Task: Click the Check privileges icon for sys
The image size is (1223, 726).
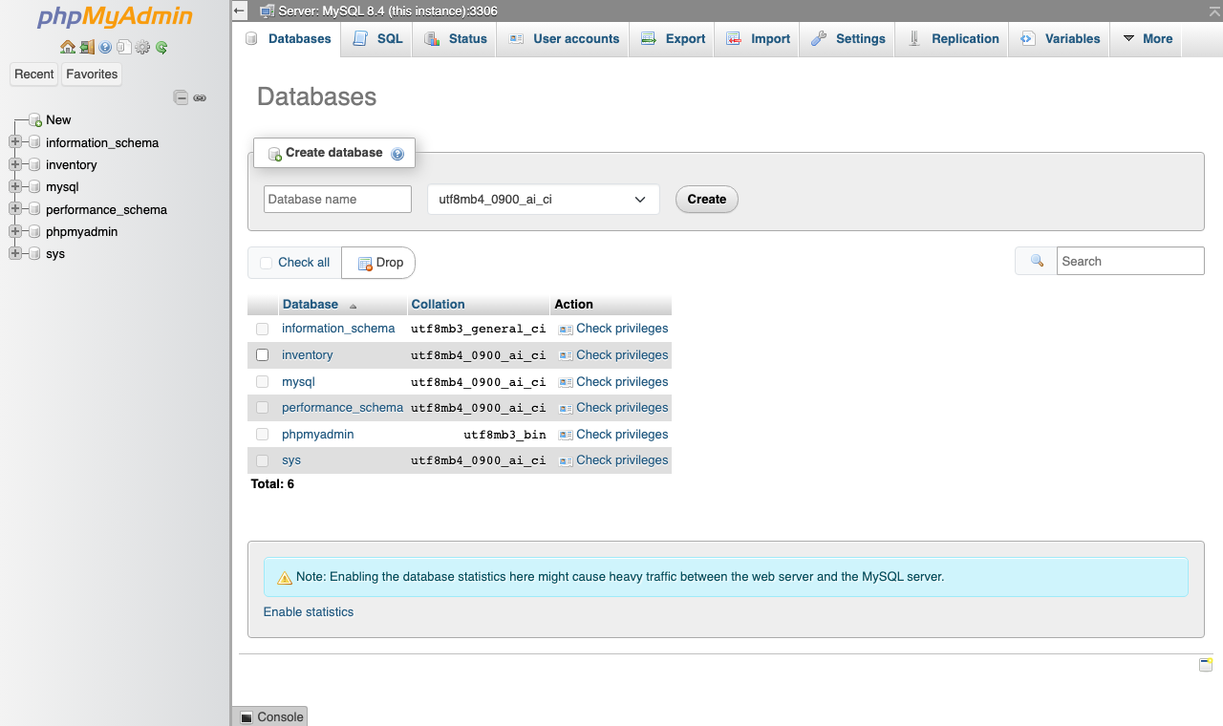Action: point(566,460)
